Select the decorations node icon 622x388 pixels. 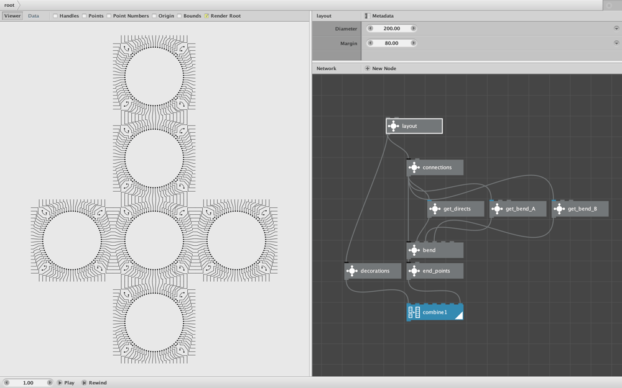(x=352, y=271)
